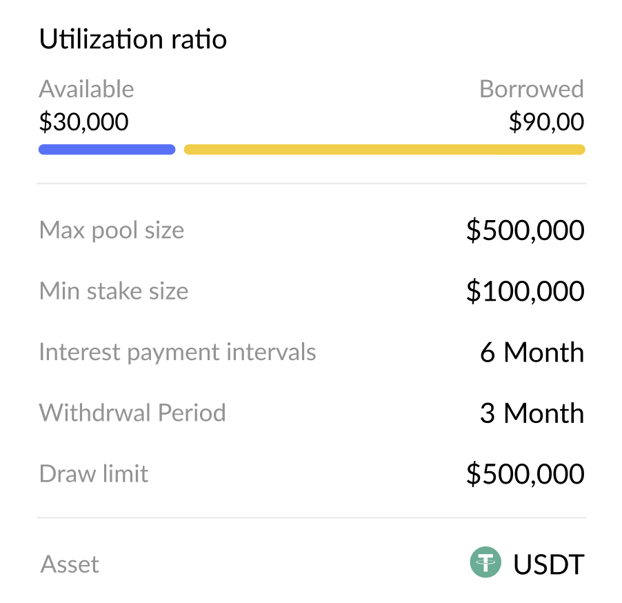Click the $90,00 borrowed amount
The width and height of the screenshot is (622, 603).
click(546, 122)
